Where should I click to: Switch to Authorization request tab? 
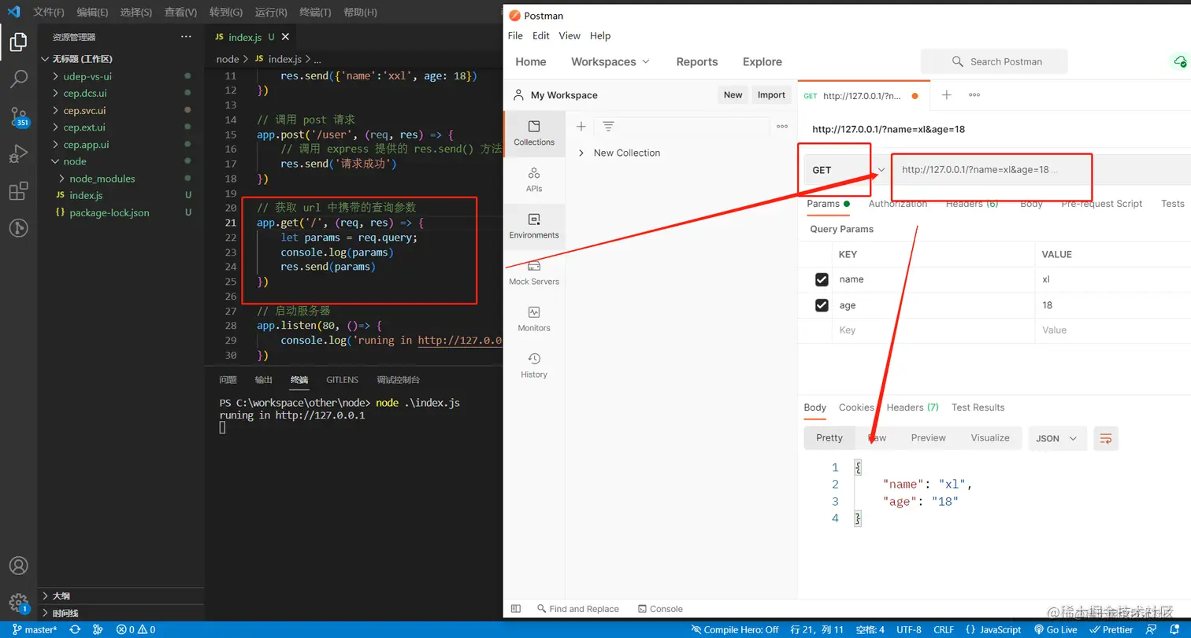898,204
